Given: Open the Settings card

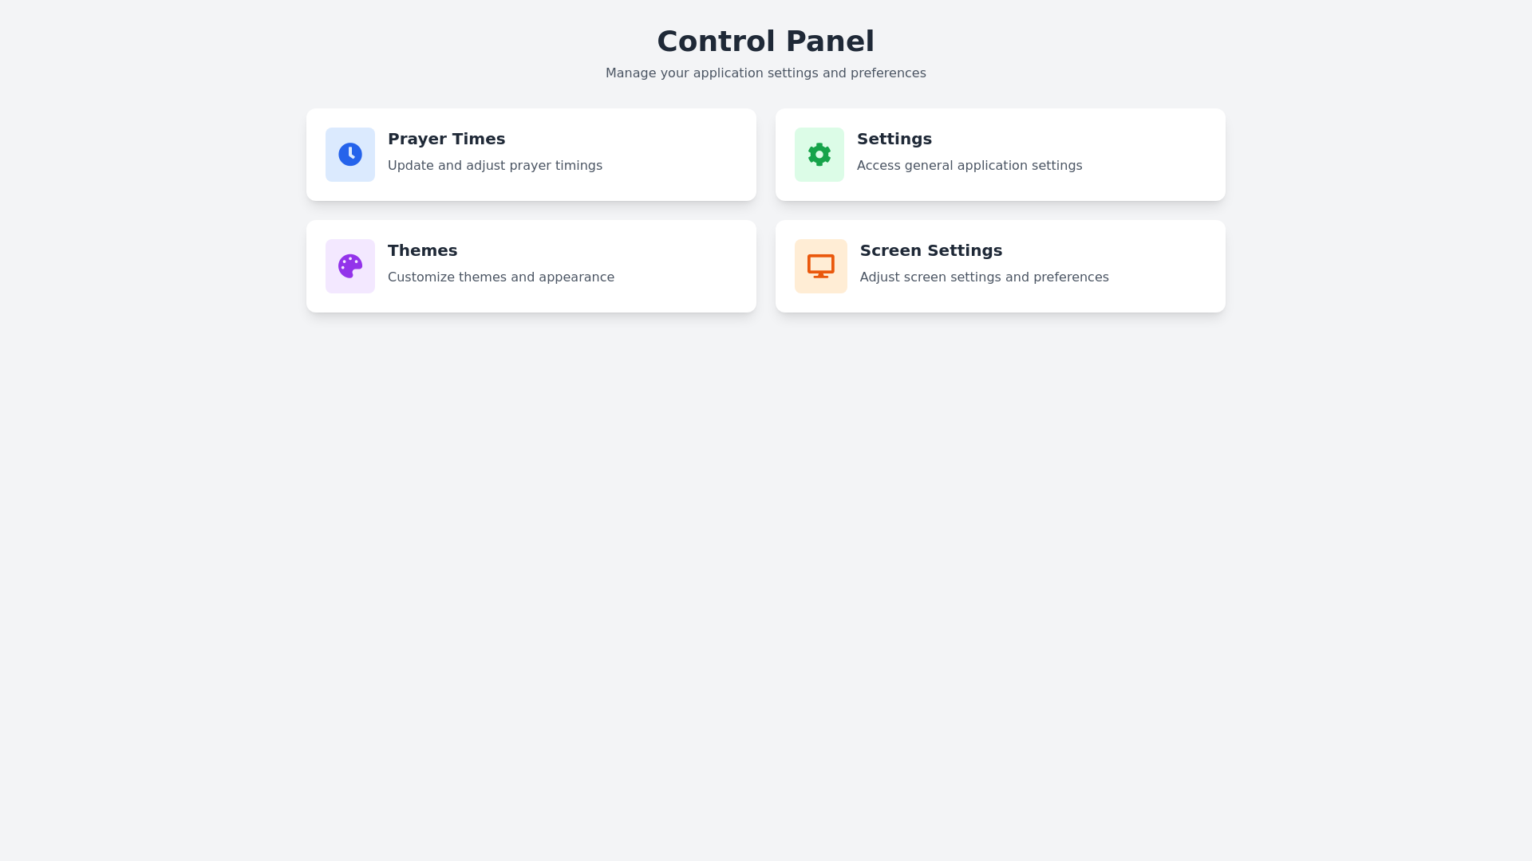Looking at the screenshot, I should click(1000, 154).
